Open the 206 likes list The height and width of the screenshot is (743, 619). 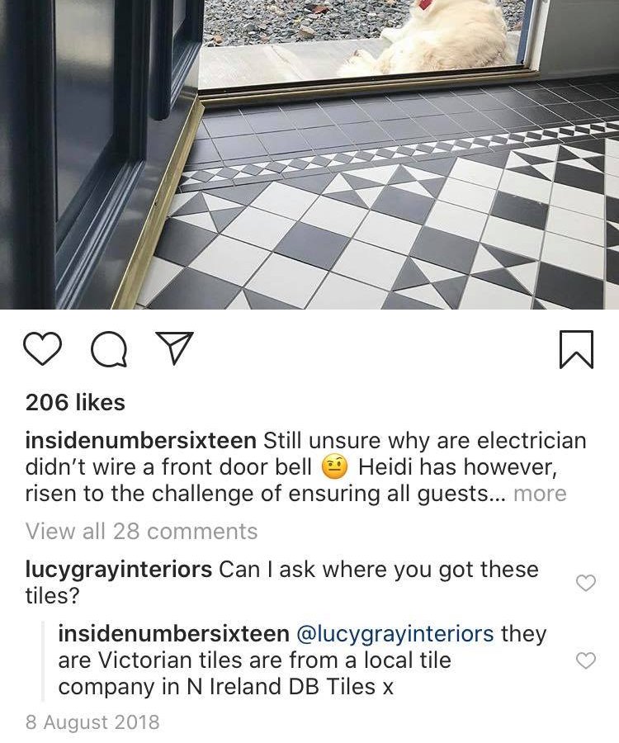tap(75, 402)
